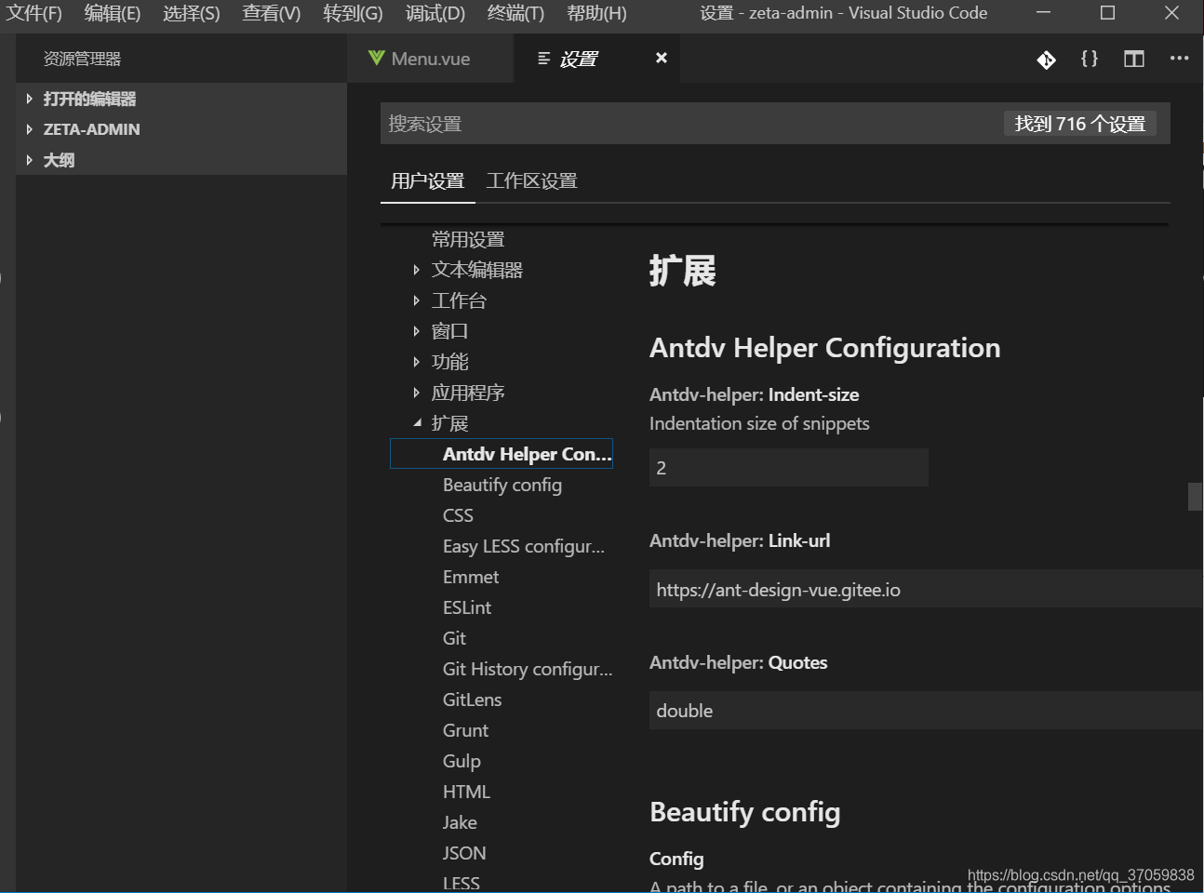The width and height of the screenshot is (1204, 893).
Task: Click the Link-url input field
Action: (x=926, y=589)
